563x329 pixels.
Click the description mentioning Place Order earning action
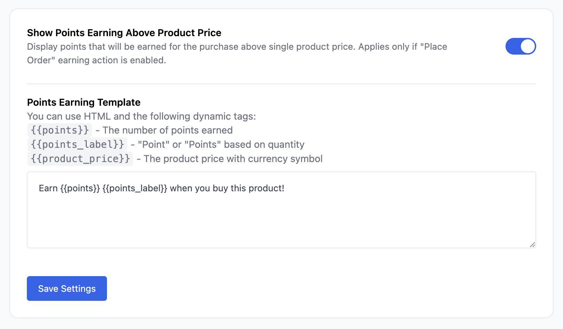[x=237, y=53]
